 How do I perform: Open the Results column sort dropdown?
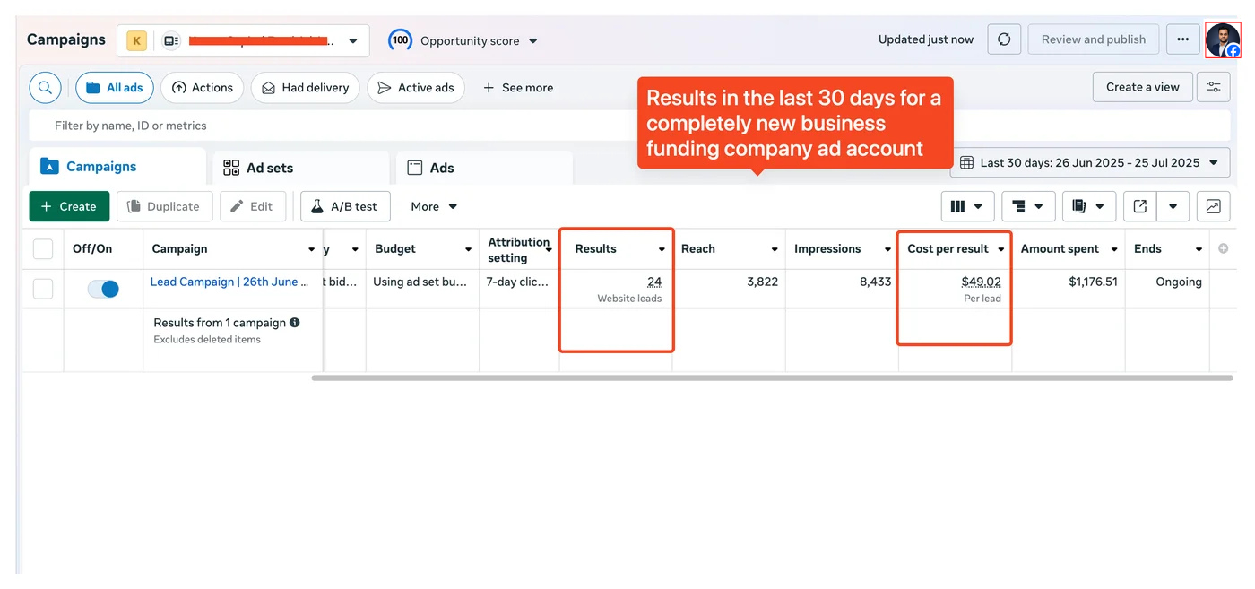coord(662,249)
